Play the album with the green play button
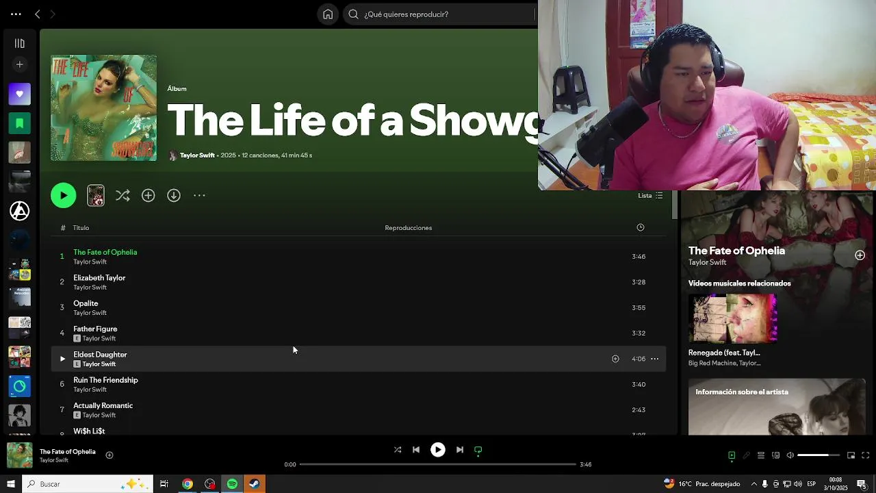This screenshot has width=876, height=493. tap(64, 196)
